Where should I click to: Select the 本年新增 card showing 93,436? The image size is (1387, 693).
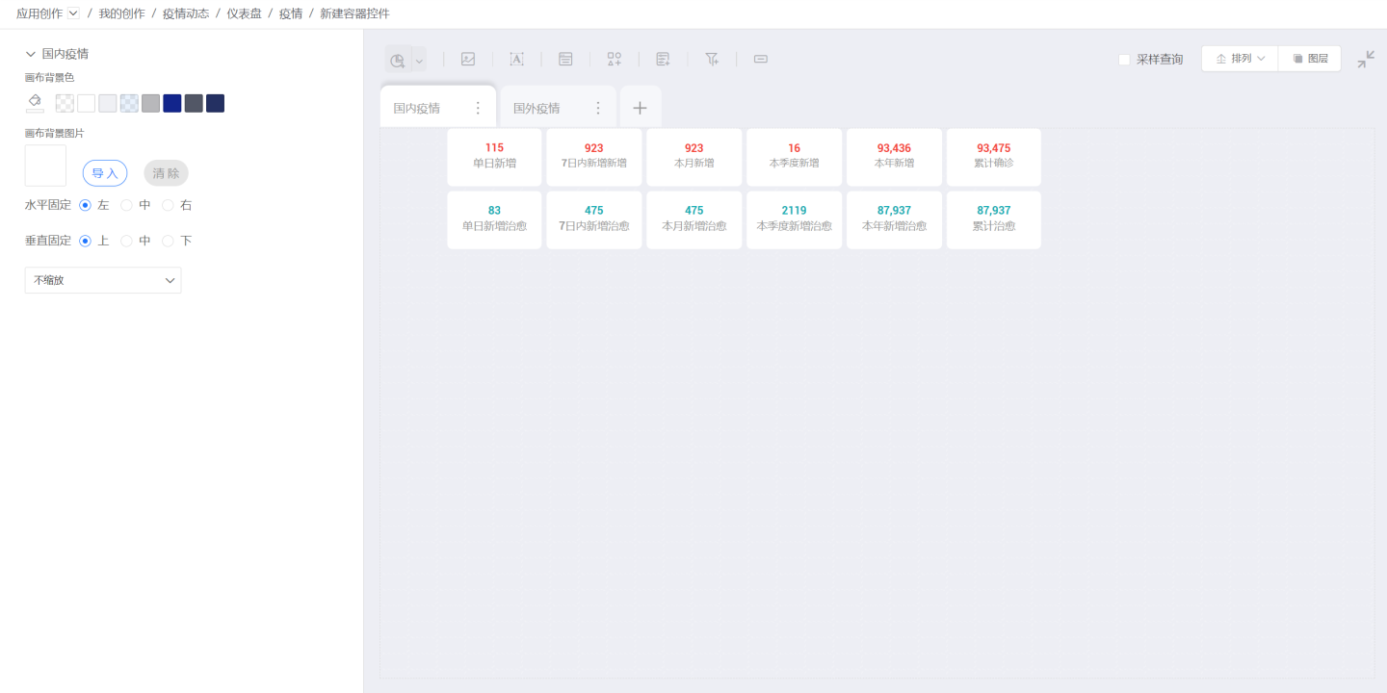894,157
